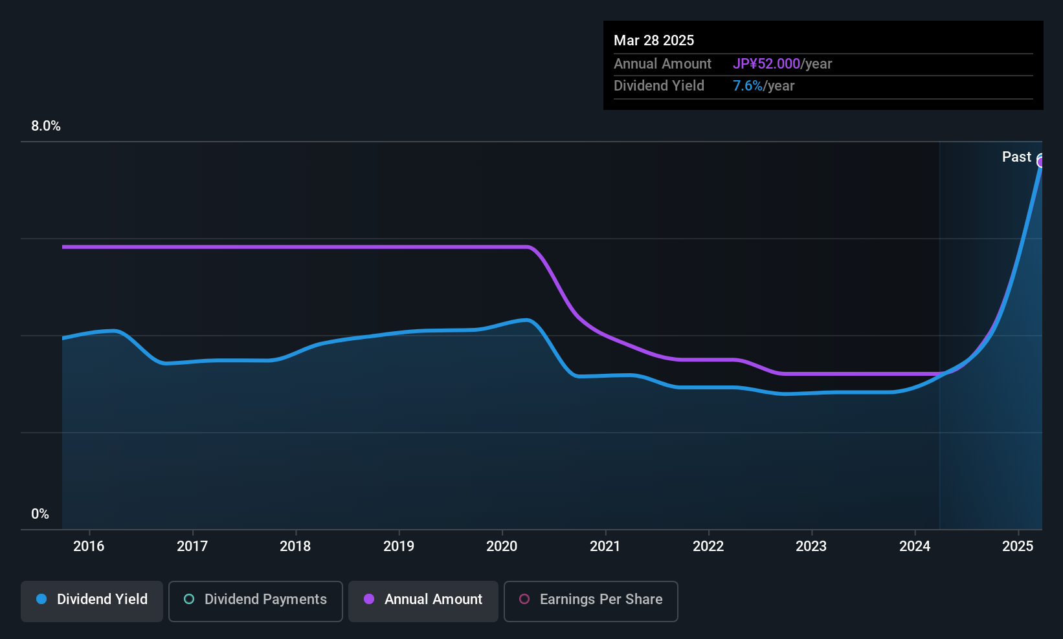The width and height of the screenshot is (1063, 639).
Task: Enable the Dividend Payments series
Action: tap(256, 601)
